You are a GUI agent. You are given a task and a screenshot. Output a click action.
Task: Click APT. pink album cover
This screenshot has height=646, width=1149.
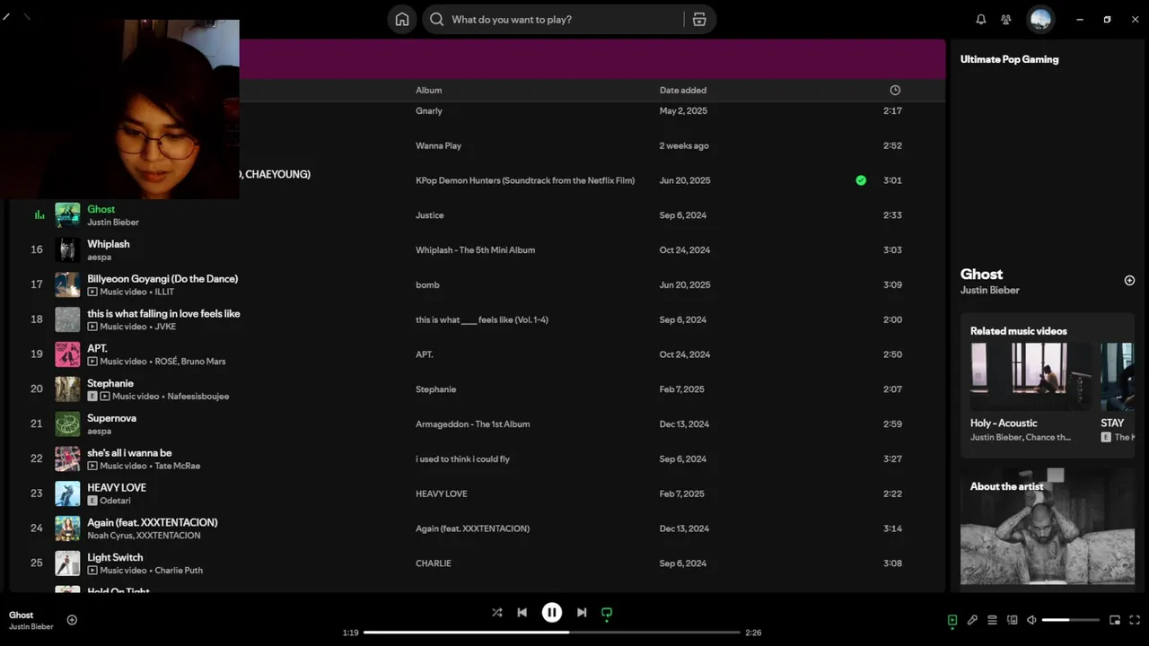pos(67,354)
